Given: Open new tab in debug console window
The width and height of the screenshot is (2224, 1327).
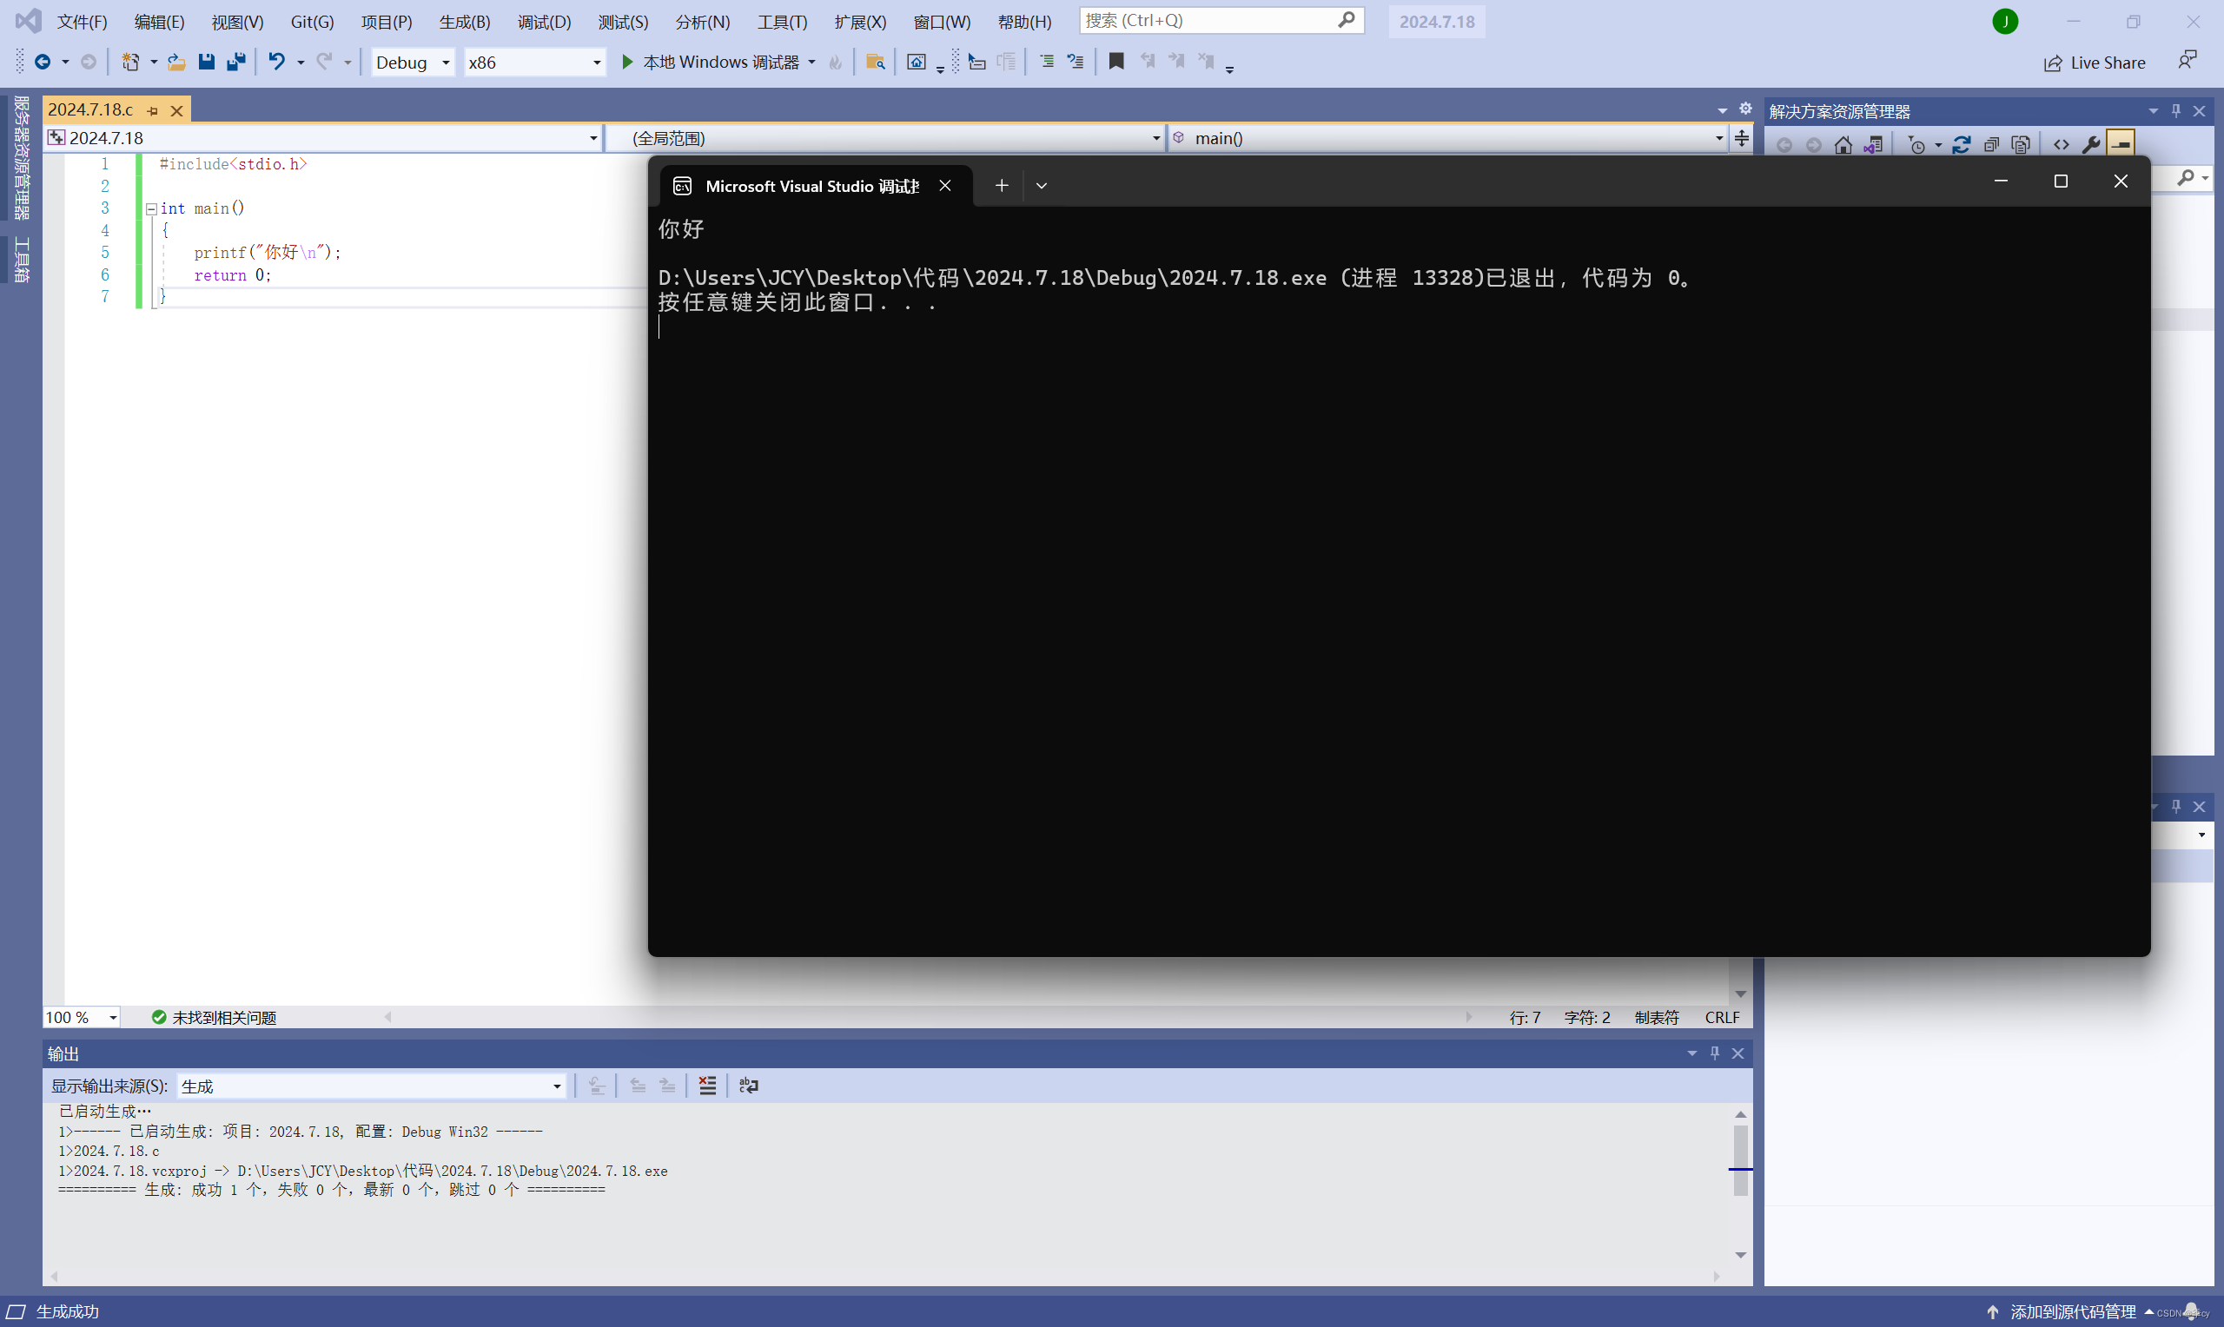Looking at the screenshot, I should [1002, 185].
